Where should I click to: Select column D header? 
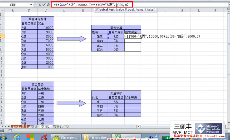(x=64, y=10)
